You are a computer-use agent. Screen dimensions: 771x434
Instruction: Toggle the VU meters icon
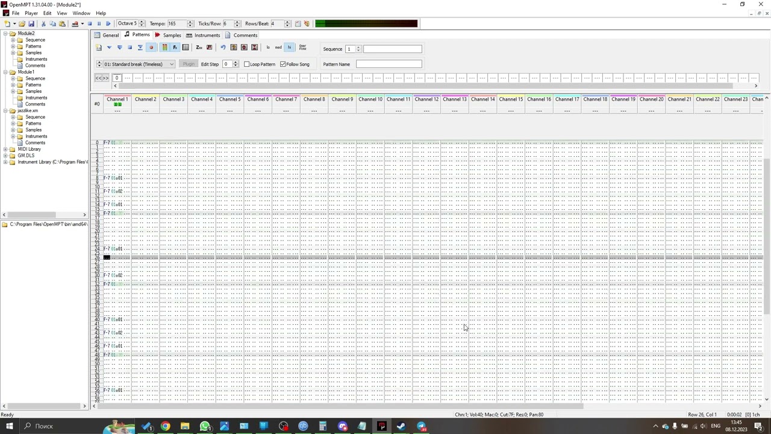point(164,48)
